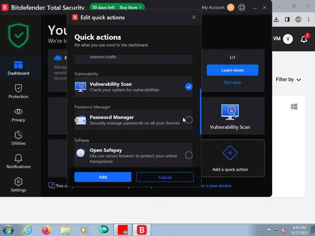
Task: Open the Protection section in sidebar
Action: click(x=18, y=92)
